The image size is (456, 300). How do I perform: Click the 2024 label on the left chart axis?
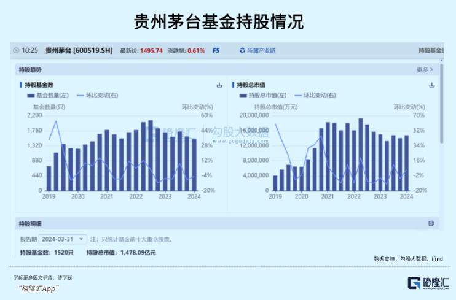click(x=194, y=196)
